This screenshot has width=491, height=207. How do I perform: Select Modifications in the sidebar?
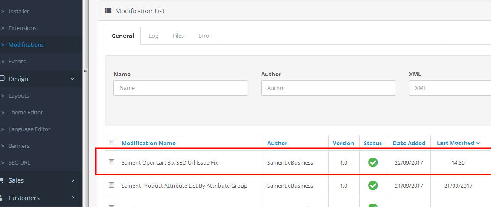click(x=26, y=45)
